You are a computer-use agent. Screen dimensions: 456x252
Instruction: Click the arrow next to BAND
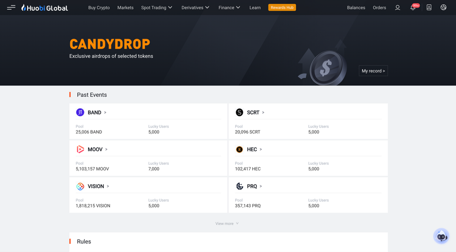pyautogui.click(x=105, y=112)
